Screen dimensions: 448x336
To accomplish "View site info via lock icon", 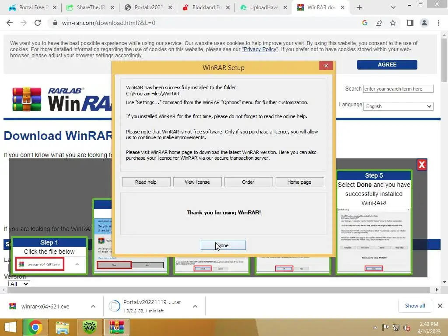I will (x=55, y=23).
